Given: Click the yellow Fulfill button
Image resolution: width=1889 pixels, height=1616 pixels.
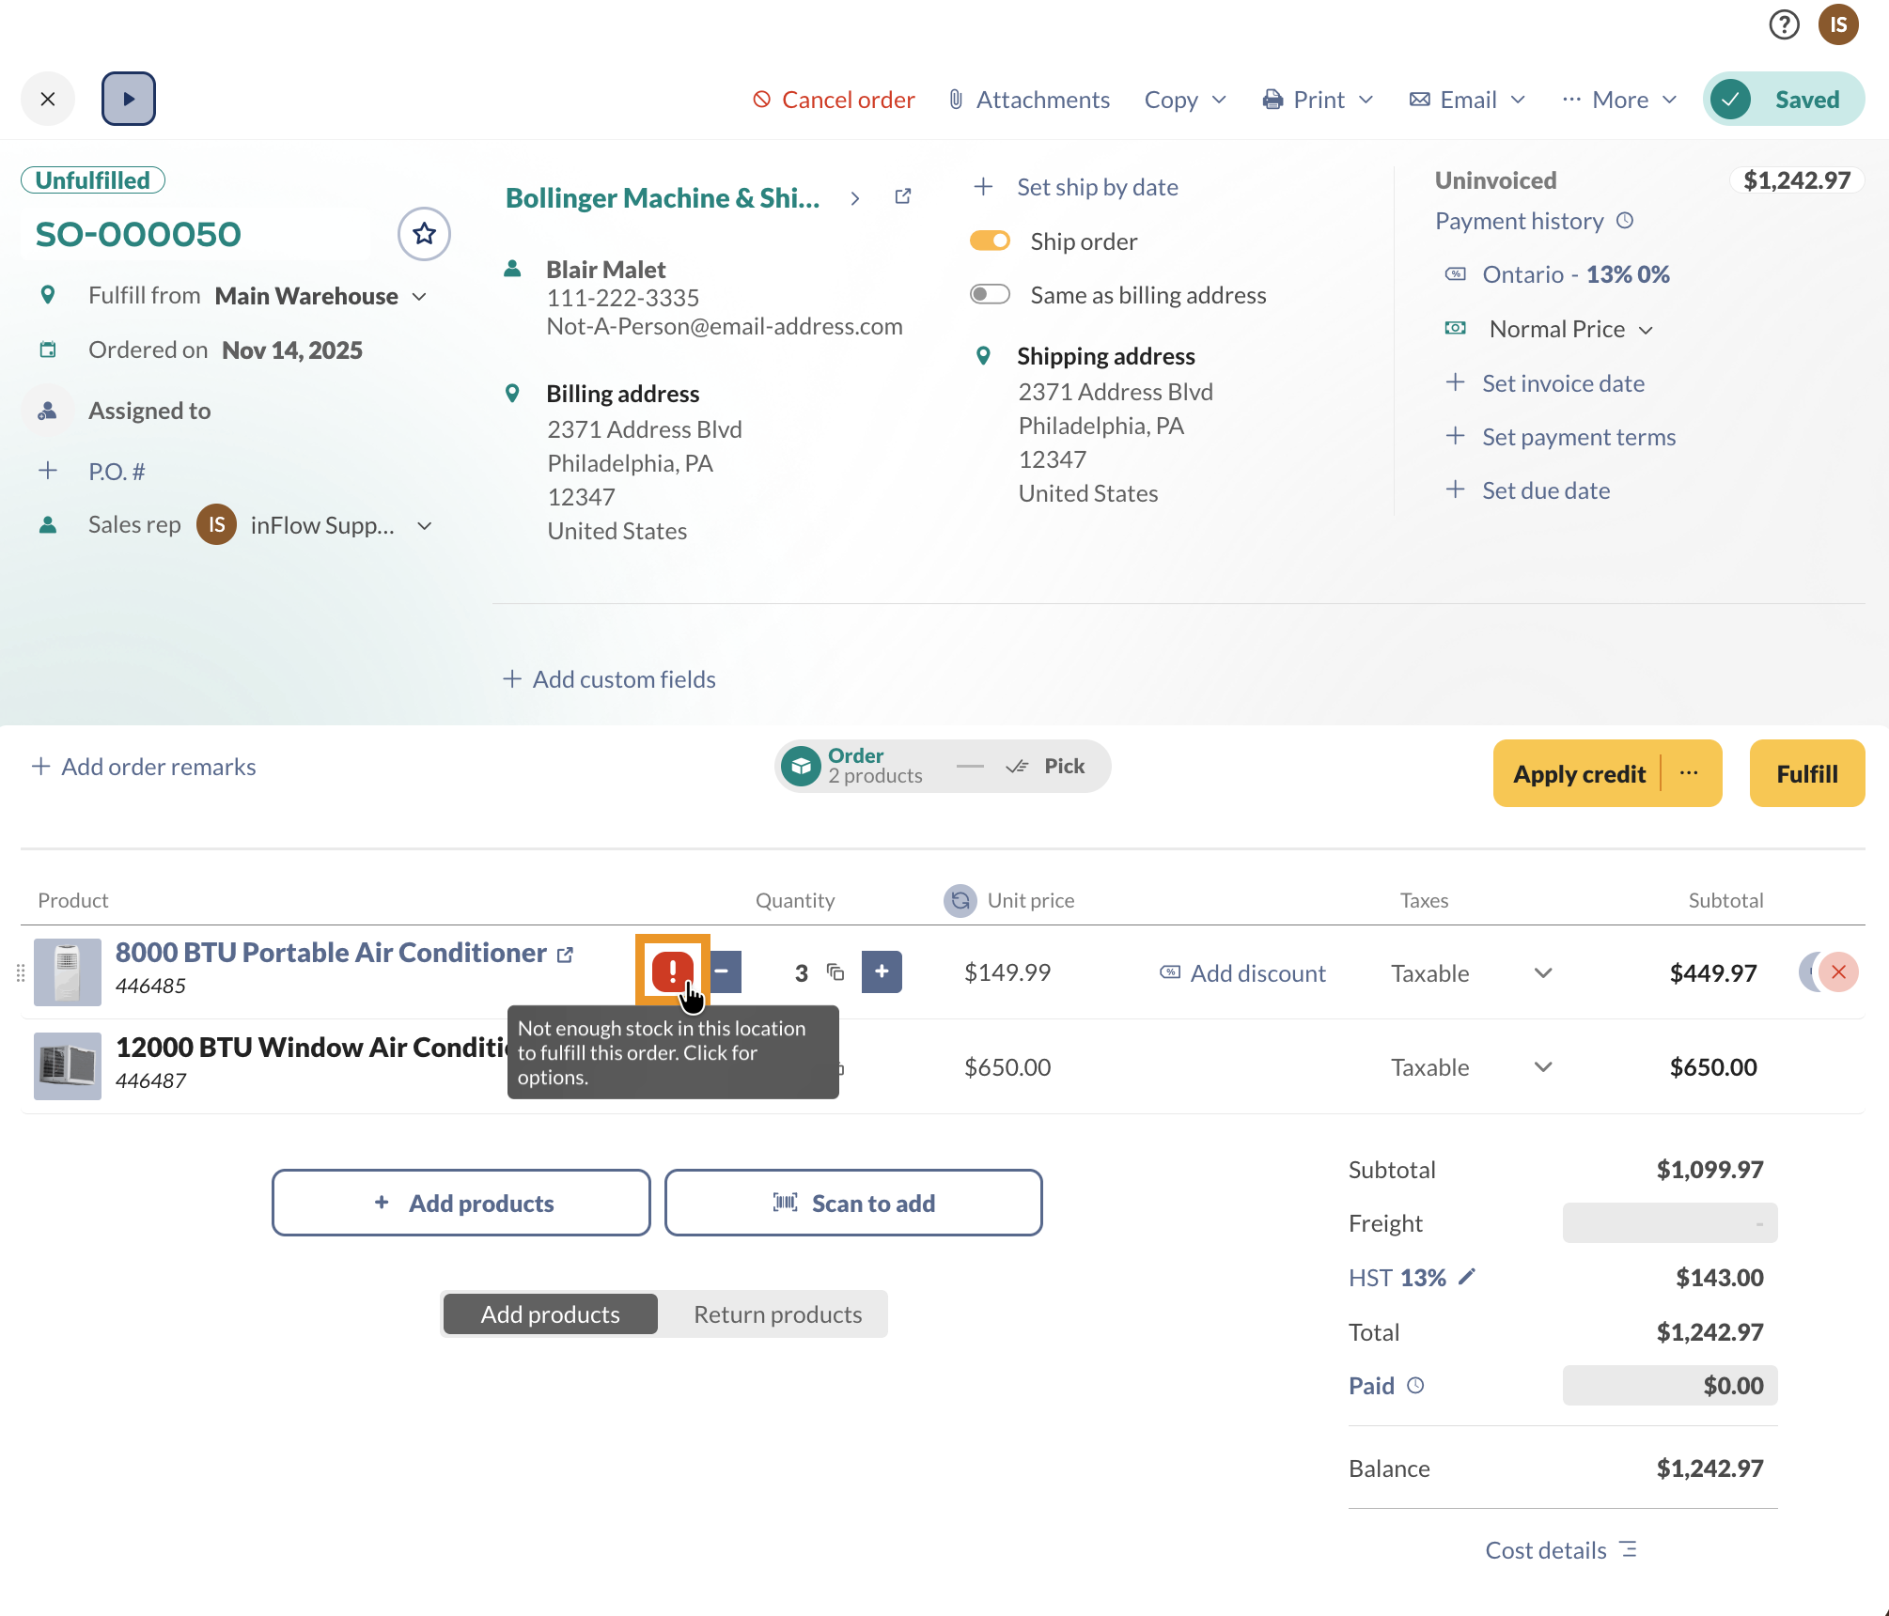Looking at the screenshot, I should pyautogui.click(x=1806, y=773).
